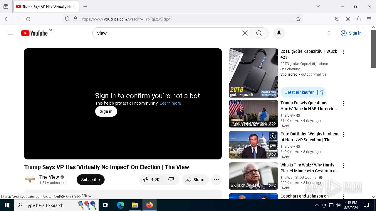
Task: Share the Trump Says VP video
Action: [x=195, y=180]
